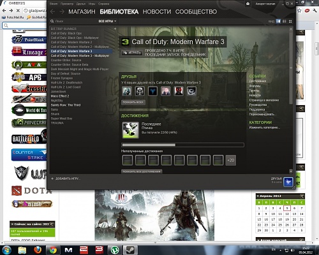Switch to grid view mode icon

point(290,21)
